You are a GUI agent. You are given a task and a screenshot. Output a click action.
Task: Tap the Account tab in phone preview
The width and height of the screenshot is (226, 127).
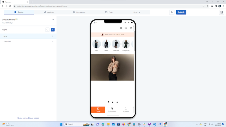click(x=126, y=110)
